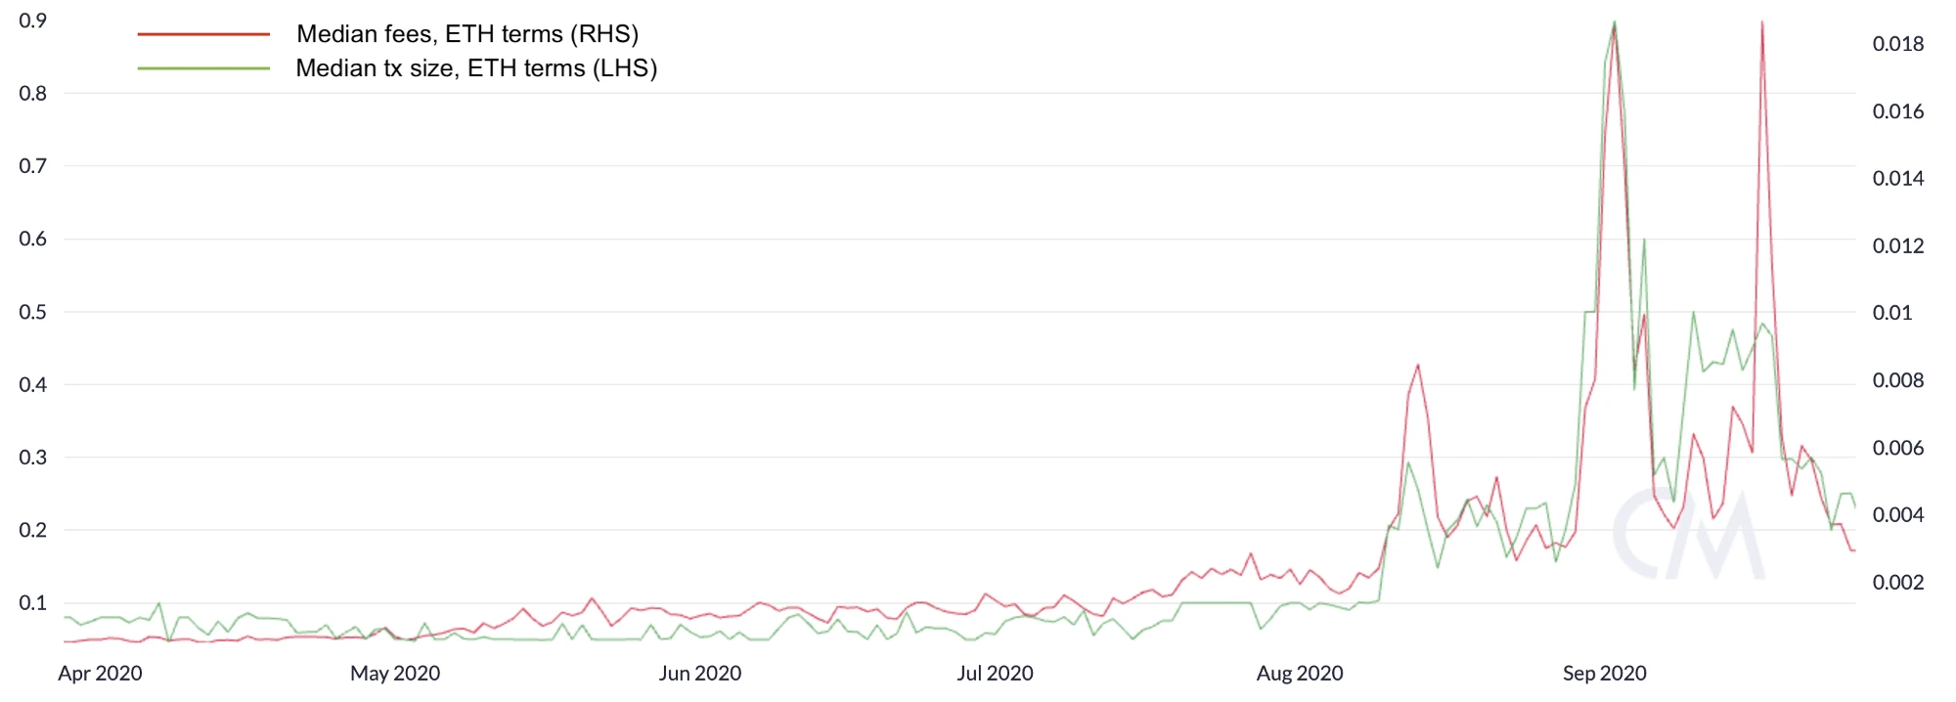The image size is (1956, 702).
Task: Click the 0.9 left axis value
Action: click(x=33, y=21)
